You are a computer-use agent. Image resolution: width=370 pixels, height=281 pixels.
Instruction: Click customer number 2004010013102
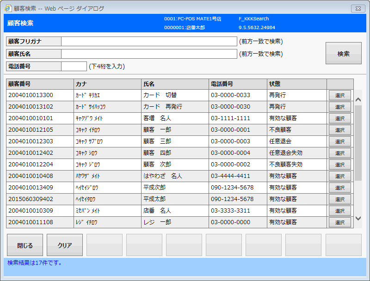(31, 107)
